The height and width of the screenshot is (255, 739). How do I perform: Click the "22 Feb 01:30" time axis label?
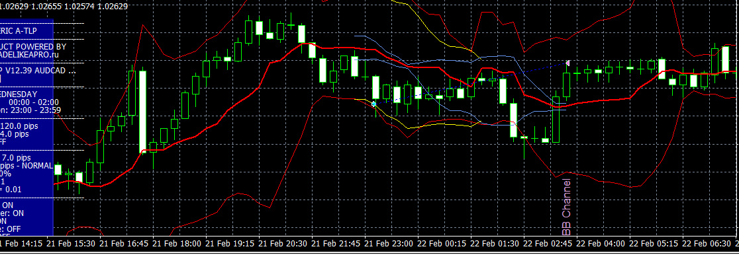[495, 244]
